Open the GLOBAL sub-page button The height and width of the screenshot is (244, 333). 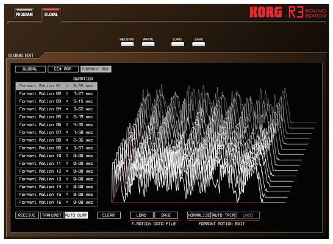(30, 69)
